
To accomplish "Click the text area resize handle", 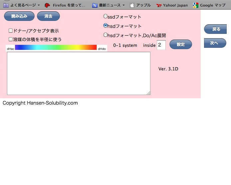I will point(149,93).
